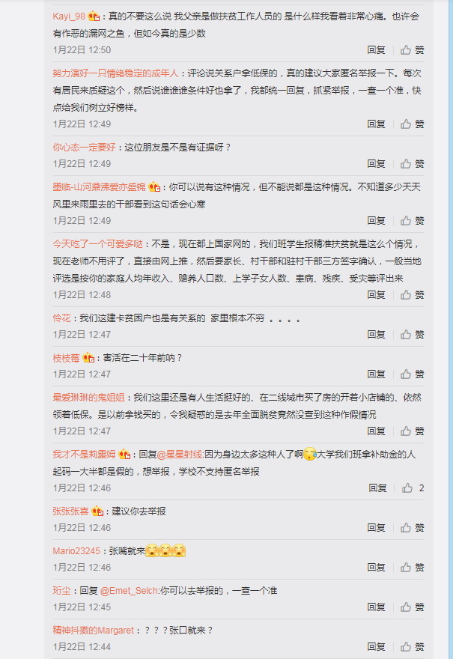The image size is (453, 659).
Task: Like 我才不是莉露姆's comment with 2 likes
Action: click(413, 488)
